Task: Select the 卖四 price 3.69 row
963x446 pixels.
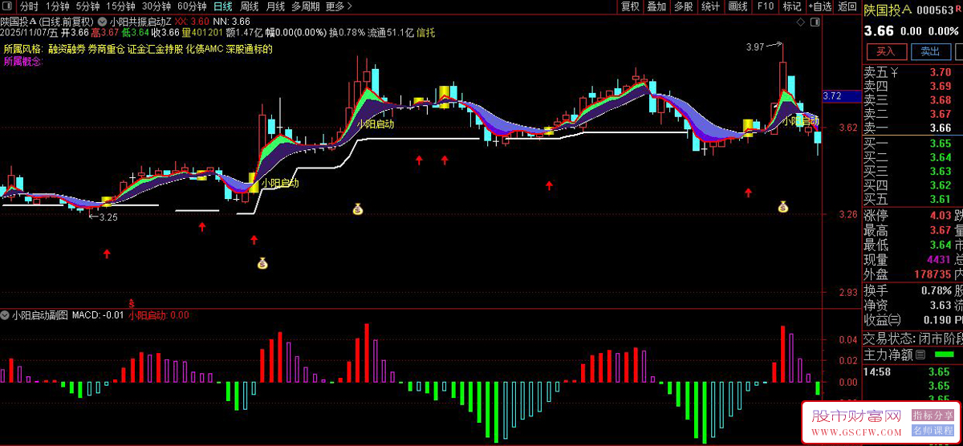Action: (x=912, y=86)
